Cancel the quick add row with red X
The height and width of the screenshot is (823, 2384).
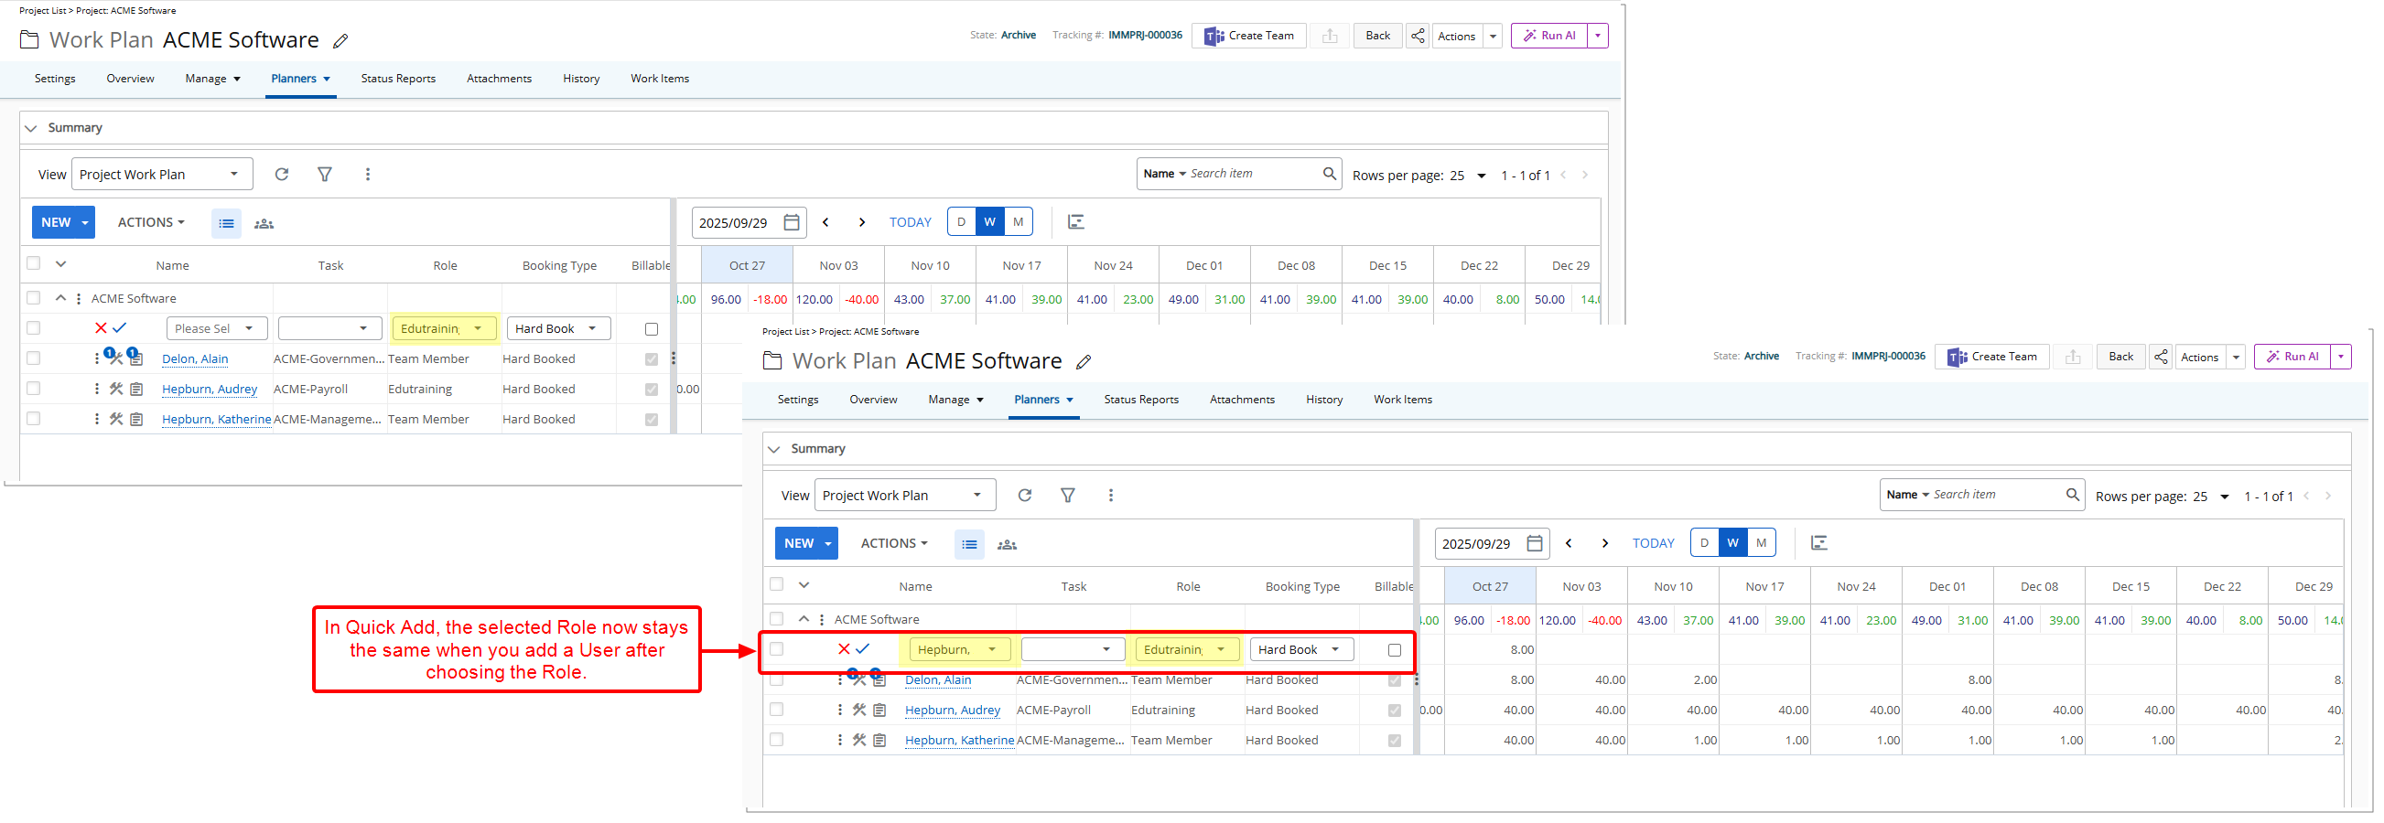843,648
